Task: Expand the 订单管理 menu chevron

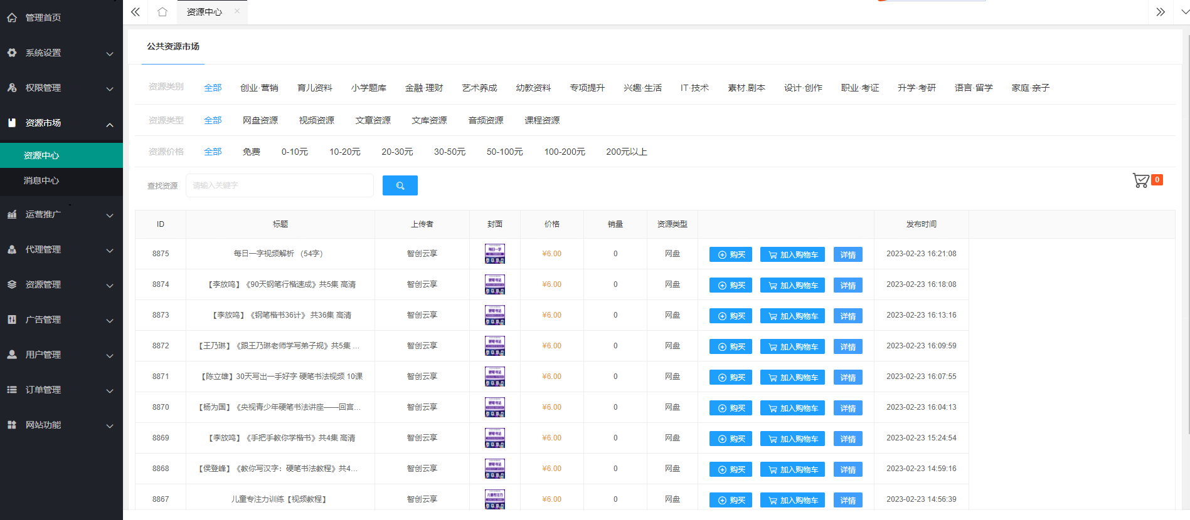Action: pos(110,391)
